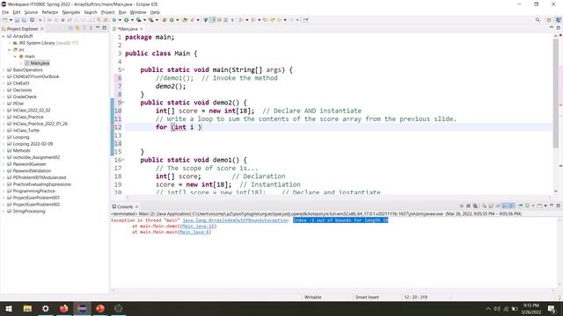563x316 pixels.
Task: Click the Writable status bar field
Action: pos(313,297)
